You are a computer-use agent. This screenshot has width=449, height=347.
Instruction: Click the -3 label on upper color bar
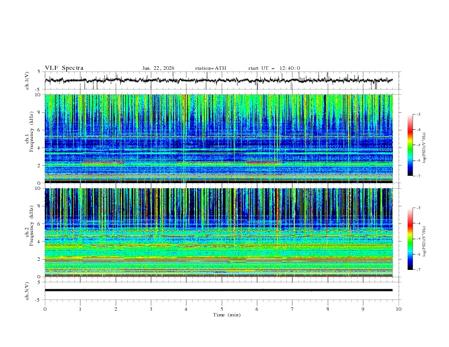click(x=419, y=115)
